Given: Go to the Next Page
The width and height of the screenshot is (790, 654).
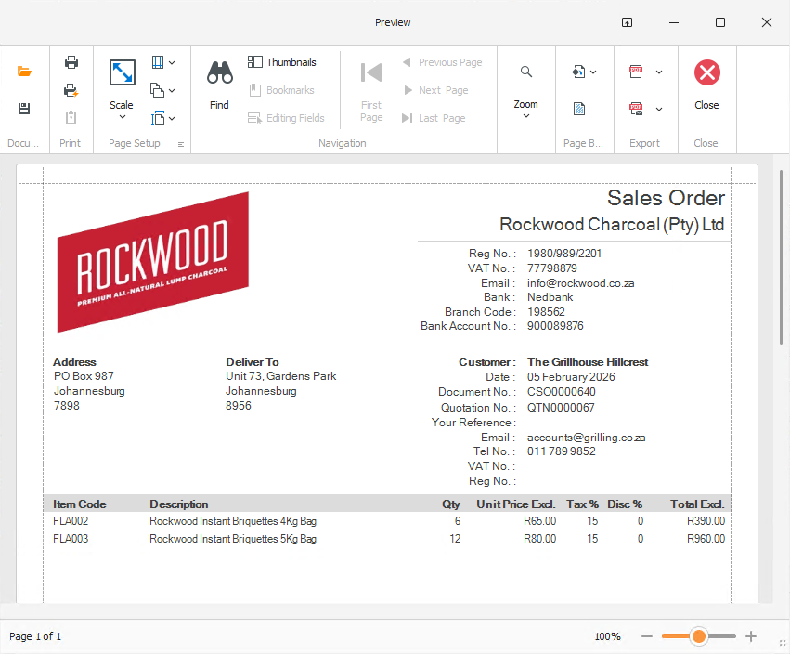Looking at the screenshot, I should [435, 90].
